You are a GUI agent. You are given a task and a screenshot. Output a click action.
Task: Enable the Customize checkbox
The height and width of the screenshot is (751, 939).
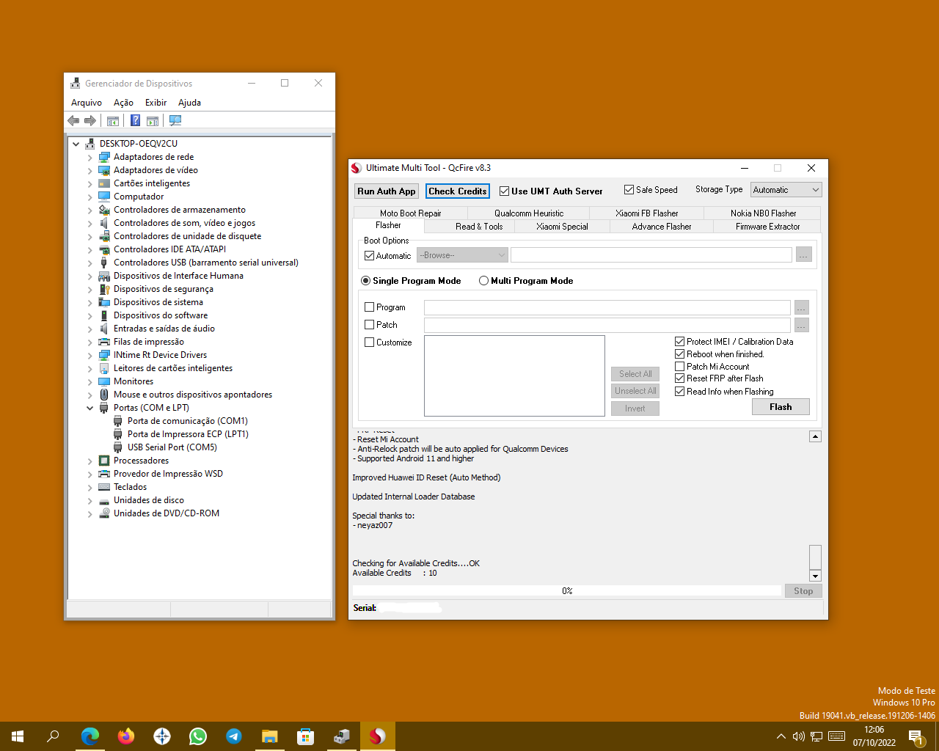(x=369, y=342)
